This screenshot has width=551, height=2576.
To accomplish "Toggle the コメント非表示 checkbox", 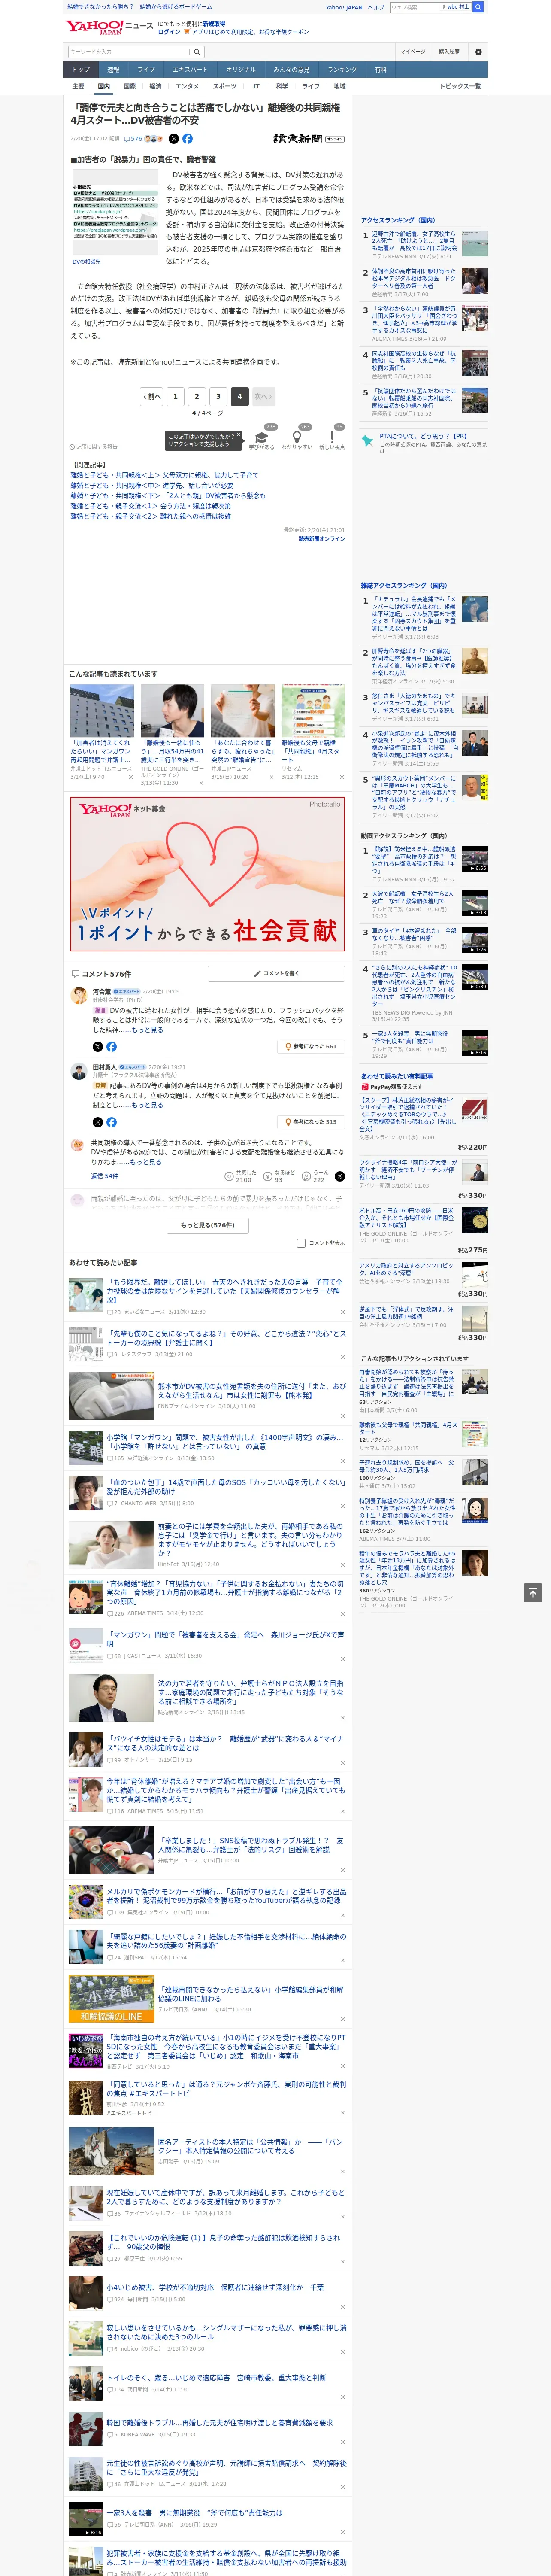I will click(x=301, y=1243).
